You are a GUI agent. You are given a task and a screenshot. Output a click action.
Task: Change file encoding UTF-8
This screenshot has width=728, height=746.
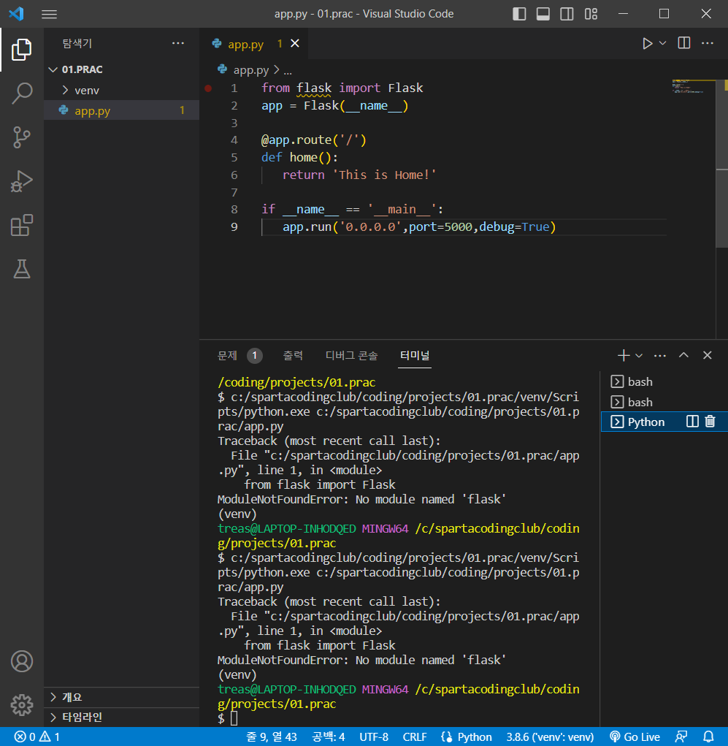tap(374, 737)
